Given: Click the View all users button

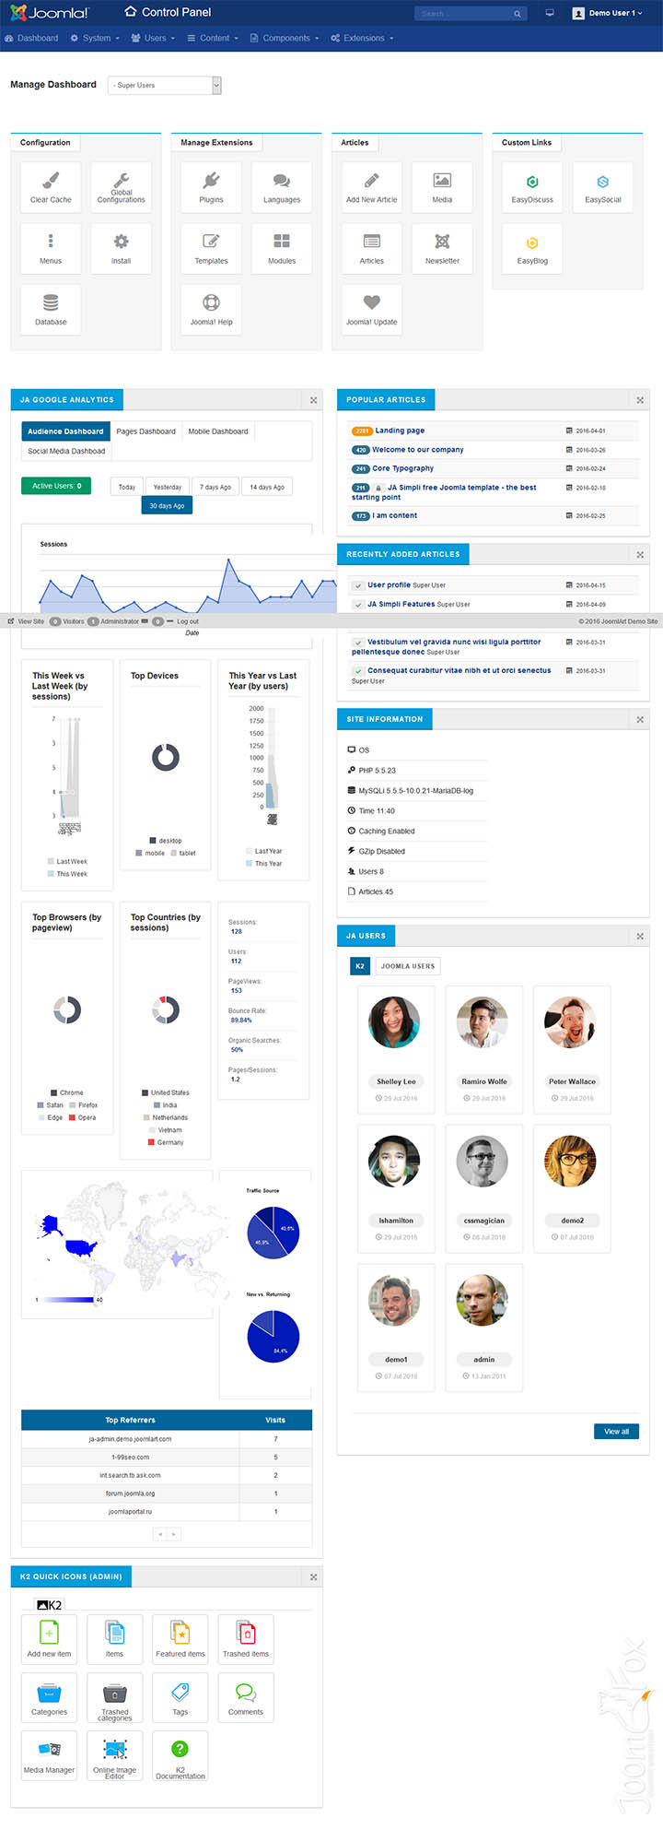Looking at the screenshot, I should coord(617,1432).
